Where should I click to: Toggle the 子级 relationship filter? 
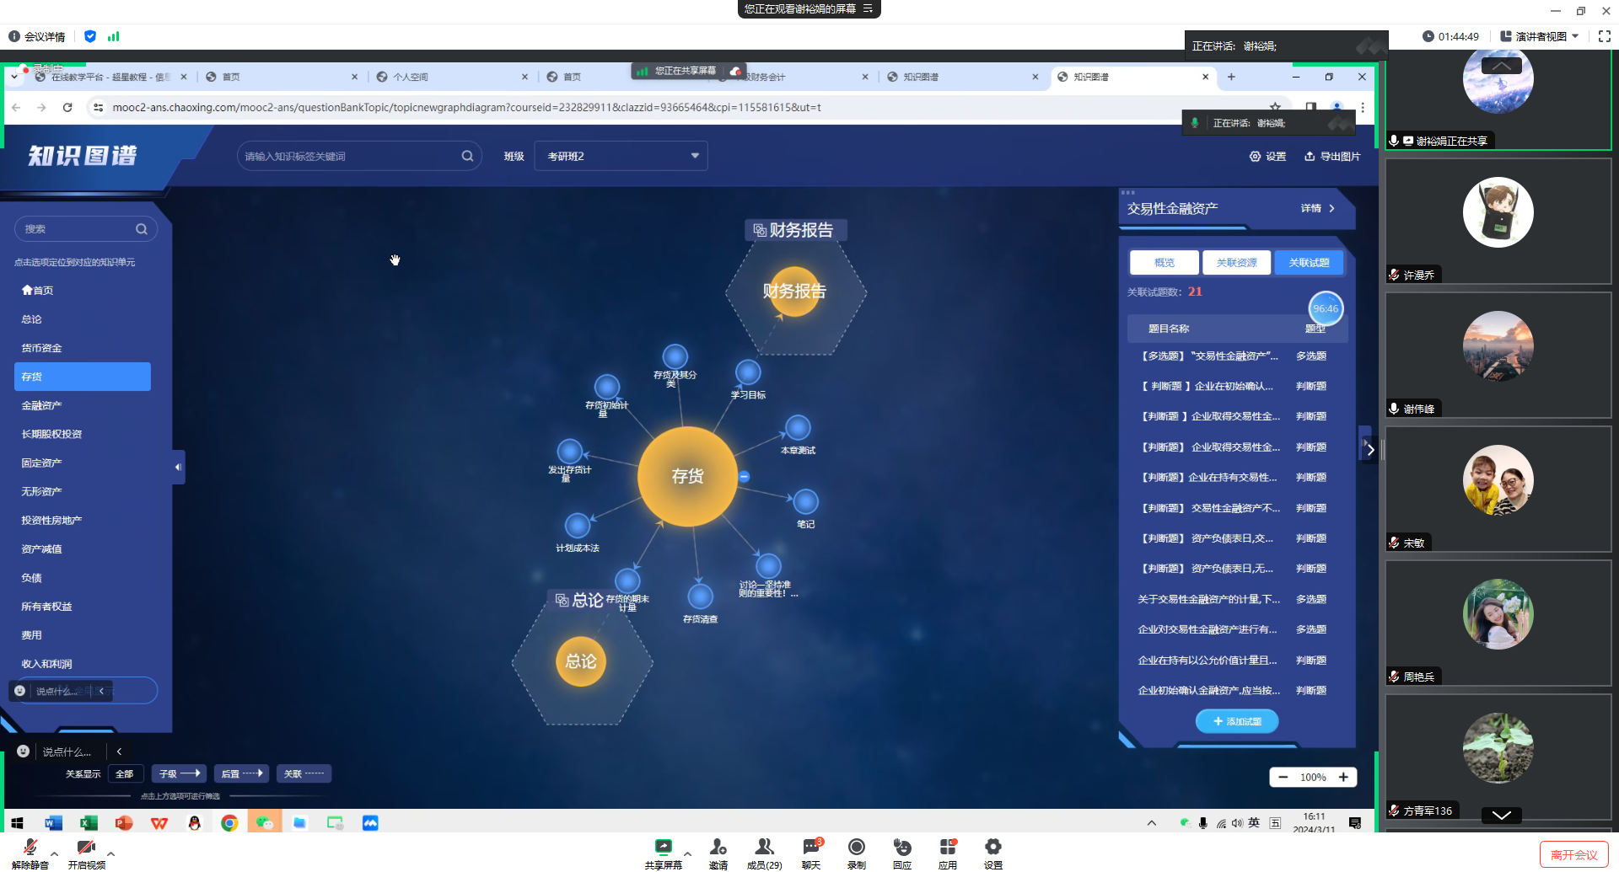click(x=178, y=773)
